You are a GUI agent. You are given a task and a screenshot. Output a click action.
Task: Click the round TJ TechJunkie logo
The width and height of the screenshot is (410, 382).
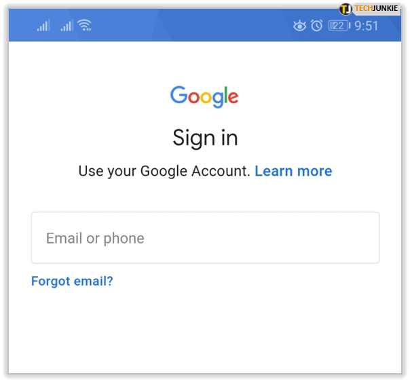(346, 9)
